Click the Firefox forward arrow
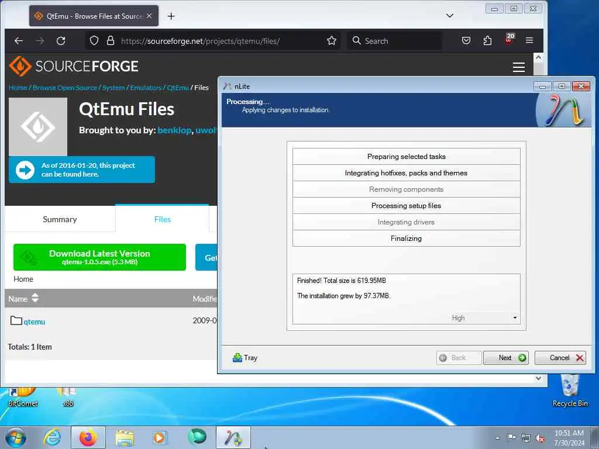Viewport: 599px width, 449px height. pyautogui.click(x=40, y=40)
